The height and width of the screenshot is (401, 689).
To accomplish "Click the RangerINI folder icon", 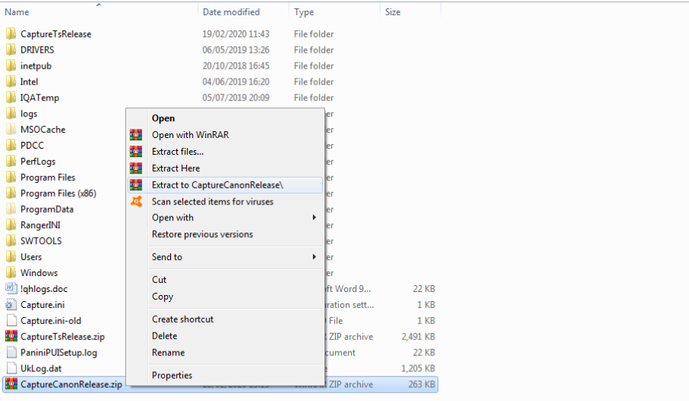I will [11, 225].
